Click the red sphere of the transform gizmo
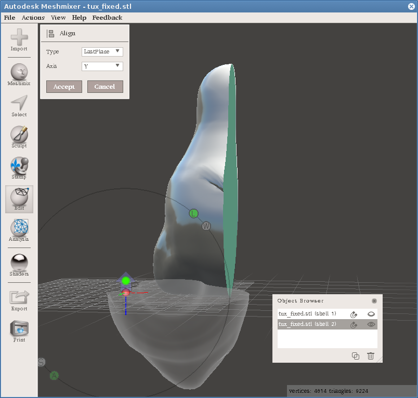This screenshot has width=418, height=398. coord(126,293)
